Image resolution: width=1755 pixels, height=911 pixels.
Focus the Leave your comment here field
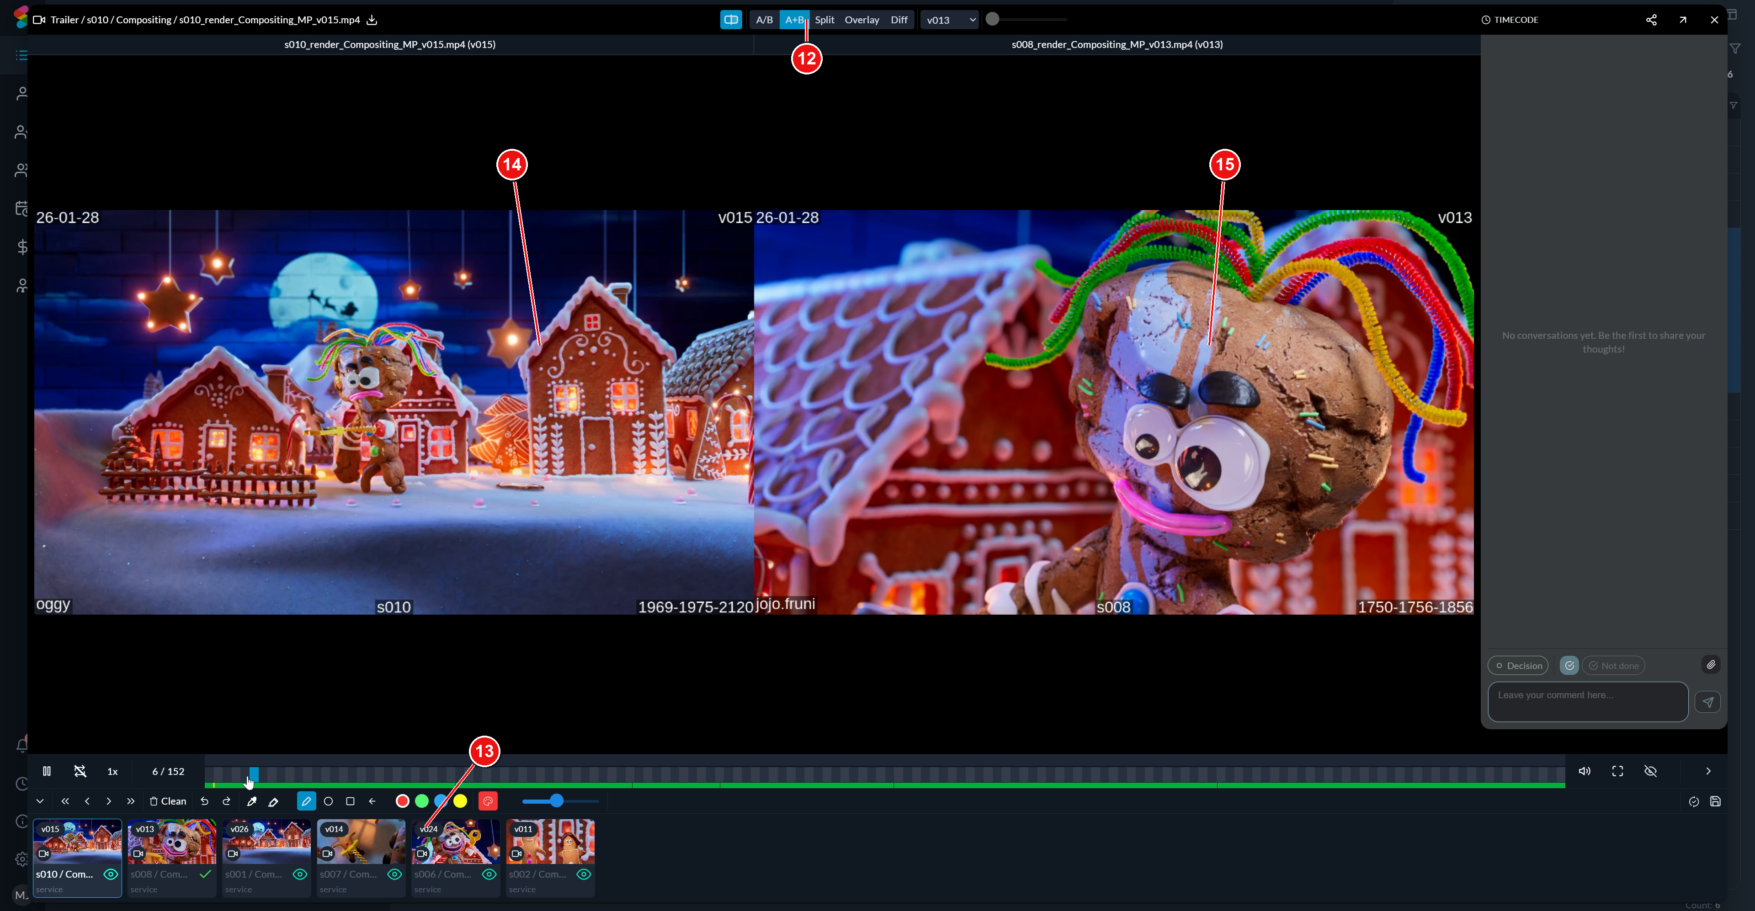pyautogui.click(x=1587, y=701)
